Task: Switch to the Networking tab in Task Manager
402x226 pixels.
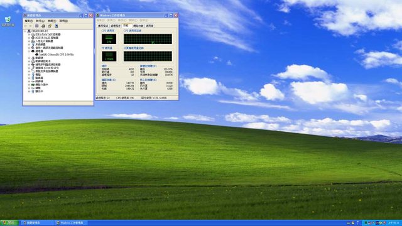Action: (x=138, y=26)
